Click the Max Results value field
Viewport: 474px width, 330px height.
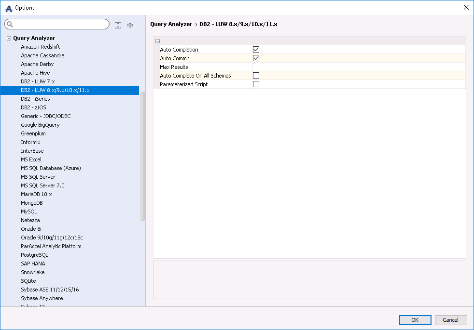[x=357, y=67]
